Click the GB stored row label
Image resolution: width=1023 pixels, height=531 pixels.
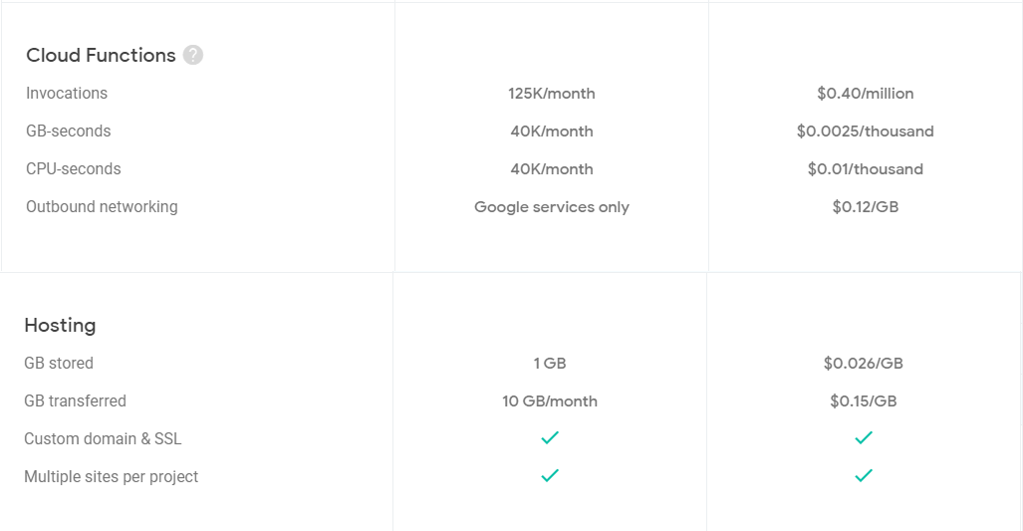coord(59,363)
